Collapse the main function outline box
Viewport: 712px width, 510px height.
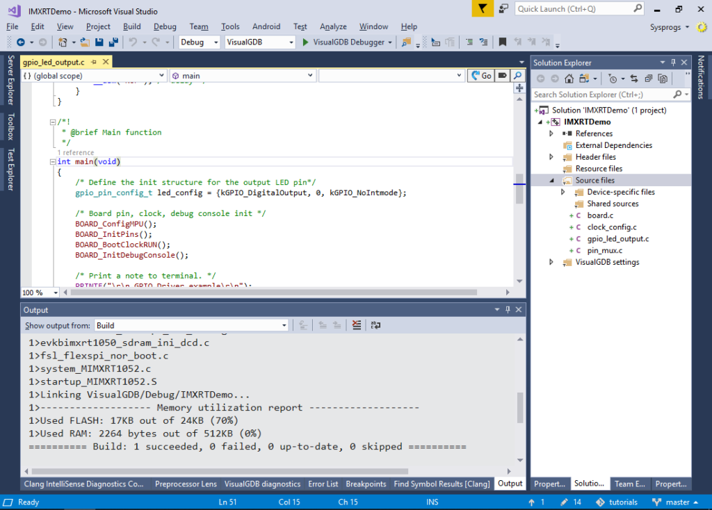pos(53,161)
